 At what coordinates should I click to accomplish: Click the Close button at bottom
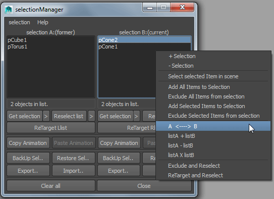144,186
